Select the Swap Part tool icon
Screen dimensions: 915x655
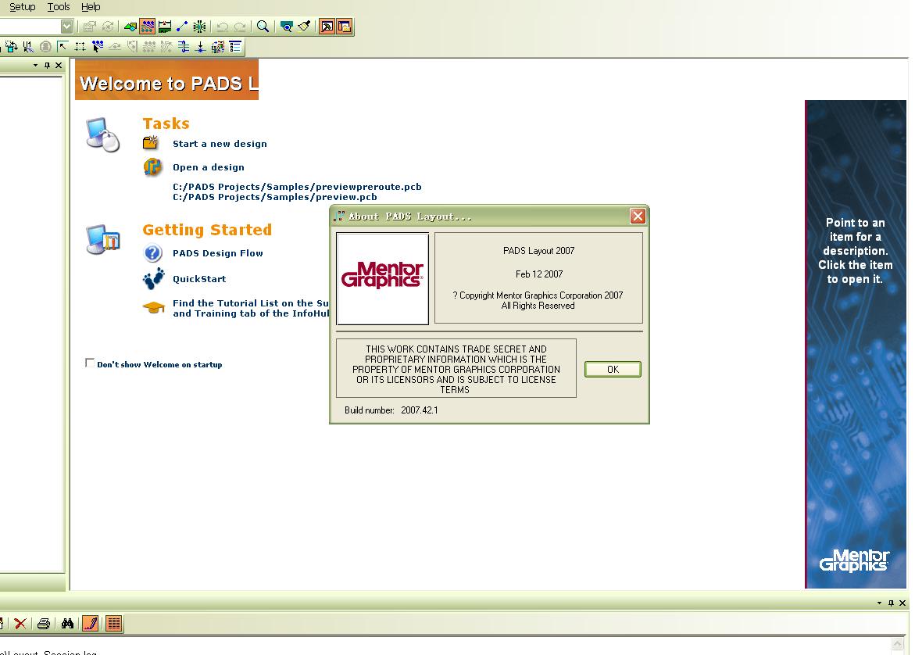pos(11,47)
